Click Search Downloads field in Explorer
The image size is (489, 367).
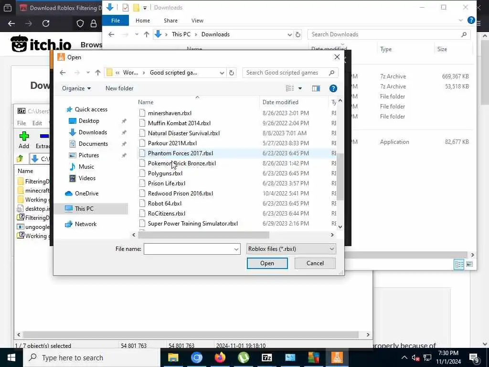[x=389, y=34]
